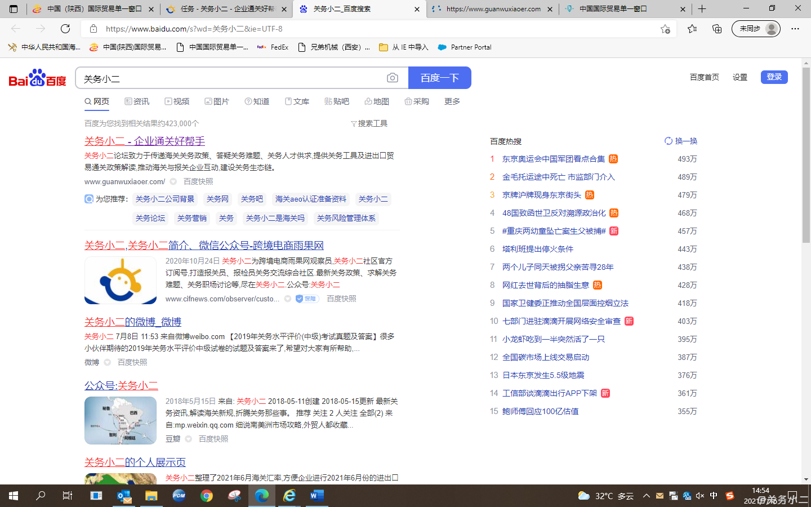This screenshot has height=507, width=811.
Task: Select the 知道 search category
Action: click(257, 101)
